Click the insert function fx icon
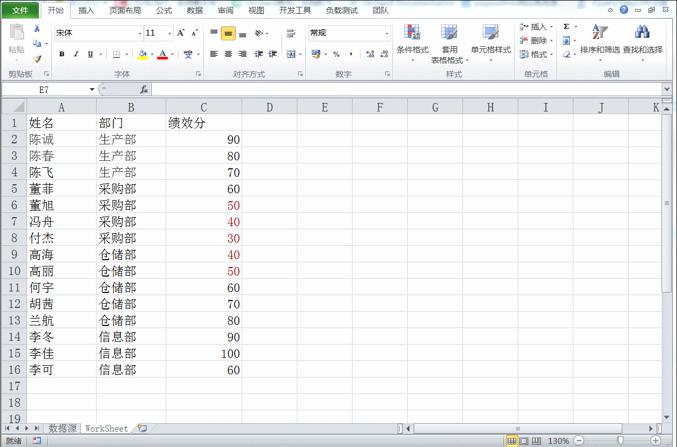677x447 pixels. [x=144, y=90]
